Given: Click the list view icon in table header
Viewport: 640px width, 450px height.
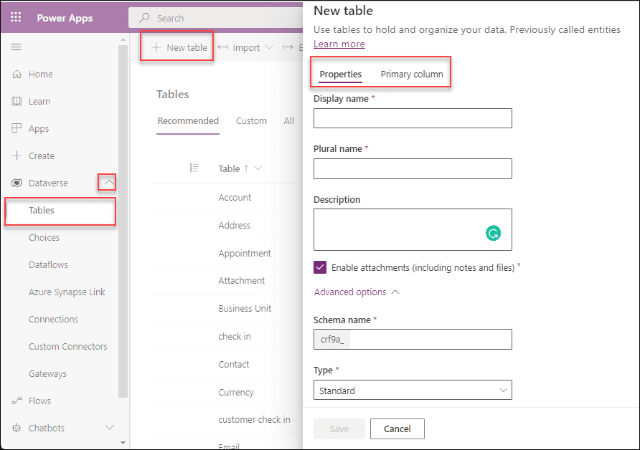Looking at the screenshot, I should tap(194, 168).
